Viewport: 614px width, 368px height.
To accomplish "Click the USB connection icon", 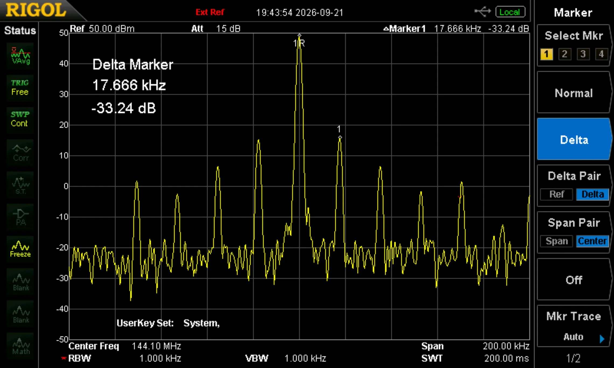I will point(483,12).
